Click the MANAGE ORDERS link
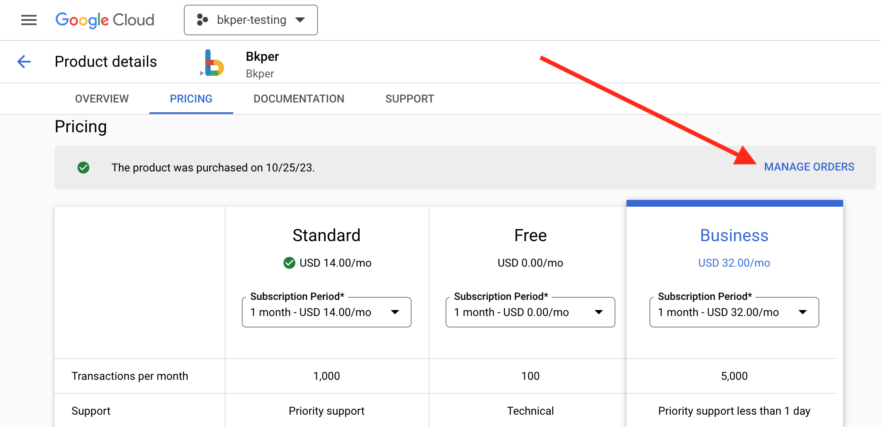Screen dimensions: 881x427 pyautogui.click(x=809, y=166)
